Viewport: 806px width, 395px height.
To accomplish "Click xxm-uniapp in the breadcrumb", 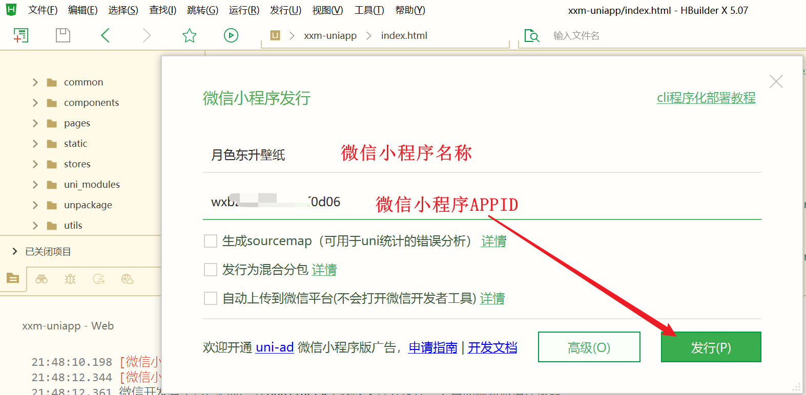I will tap(330, 36).
